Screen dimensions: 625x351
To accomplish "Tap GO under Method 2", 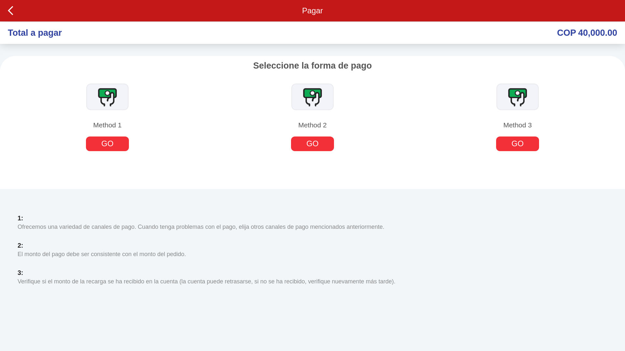I will pyautogui.click(x=312, y=144).
